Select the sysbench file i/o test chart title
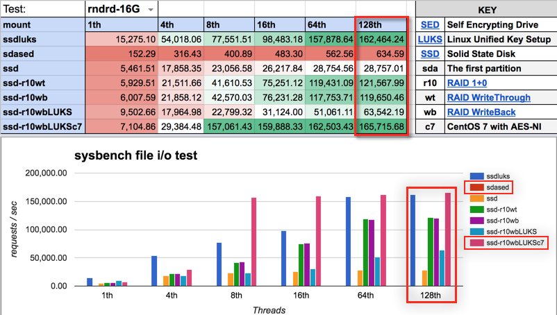The image size is (557, 315). [138, 155]
